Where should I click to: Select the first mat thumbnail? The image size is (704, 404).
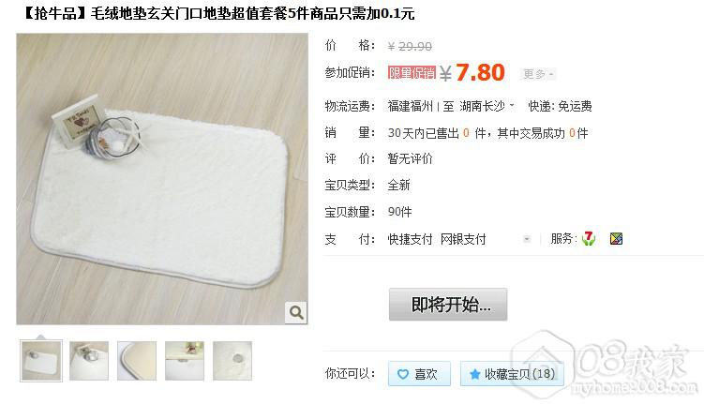(41, 361)
